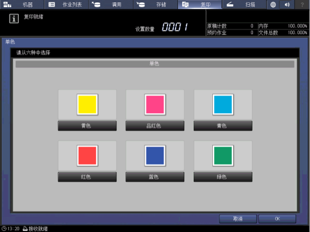Click the 请从六种中选择 instruction text
The width and height of the screenshot is (310, 232).
pos(33,53)
